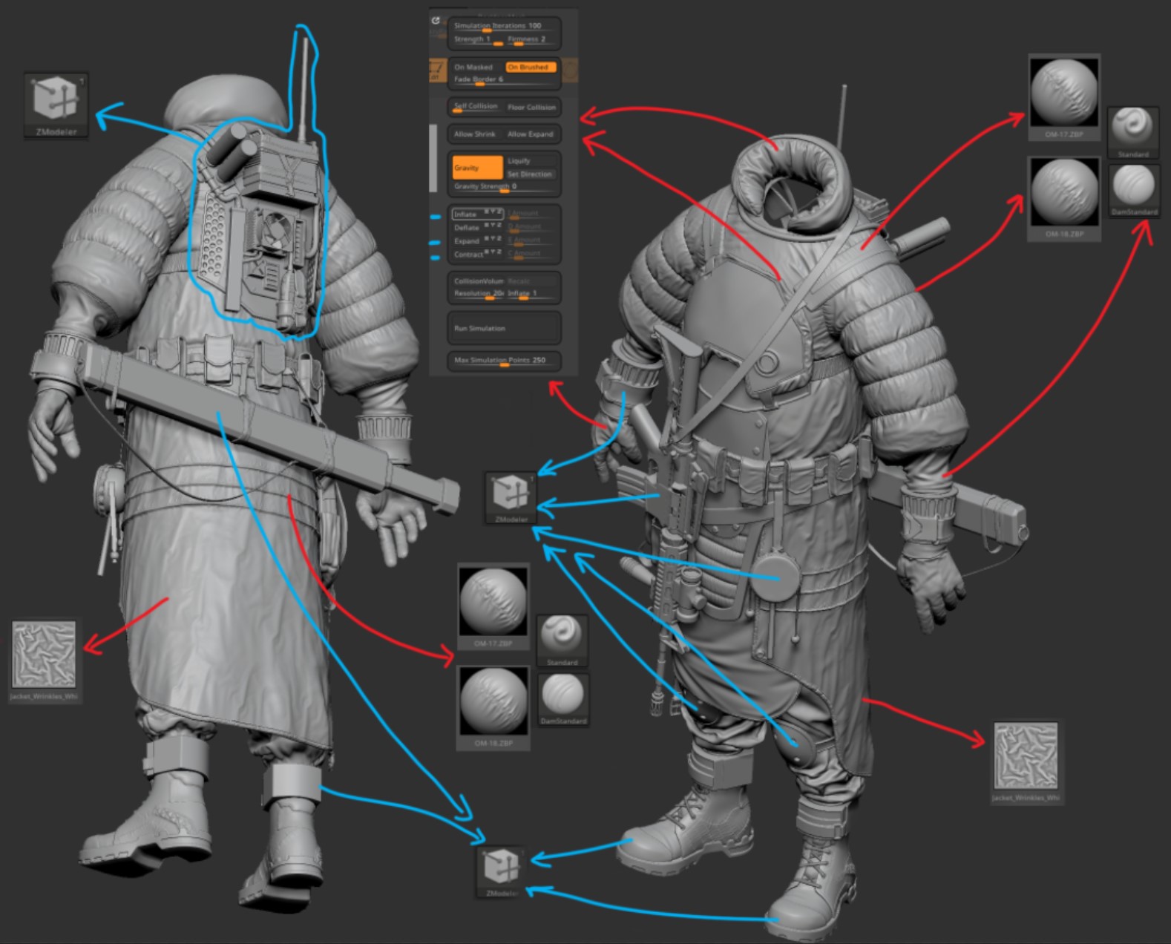Select the OM-18.ZBP brush in the upper-right brush set
This screenshot has width=1171, height=944.
coord(1064,198)
